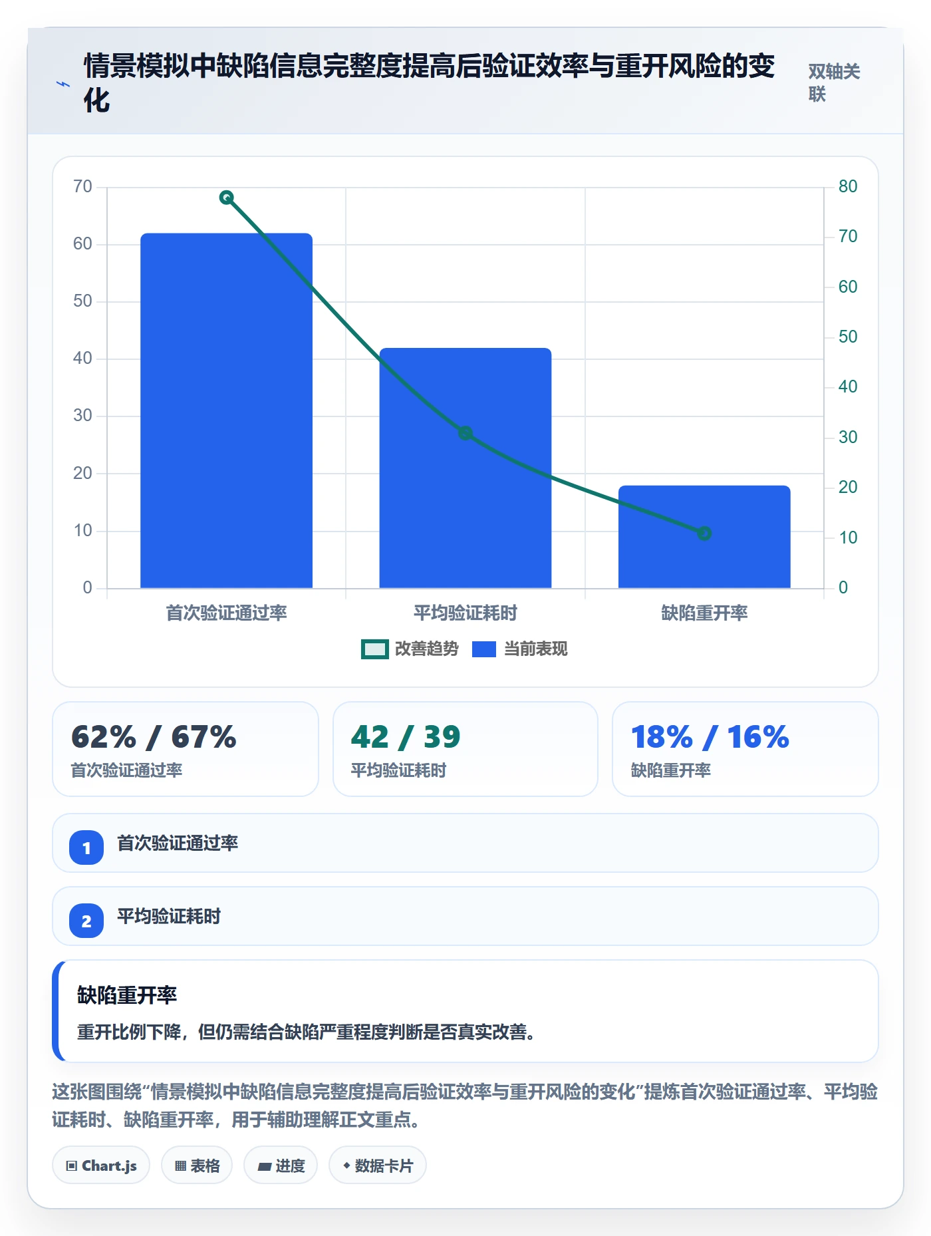This screenshot has width=931, height=1236.
Task: Click the blue bar for 首次验证通过率
Action: pos(226,410)
